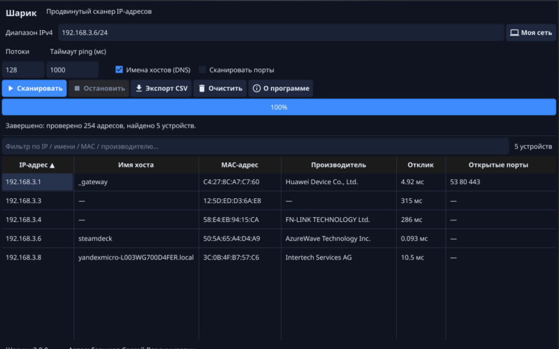Screen dimensions: 559x349
Task: Click the 4.92 мс response cell
Action: point(421,182)
